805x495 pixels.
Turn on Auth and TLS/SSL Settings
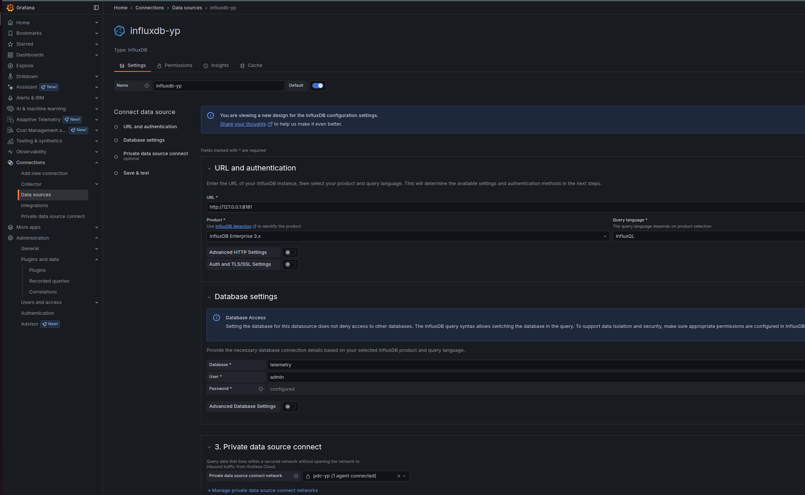click(x=290, y=264)
